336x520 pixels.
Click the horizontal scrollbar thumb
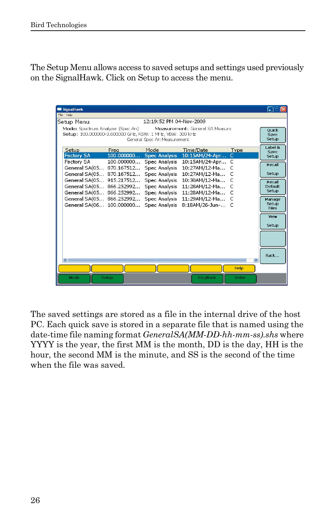(157, 260)
